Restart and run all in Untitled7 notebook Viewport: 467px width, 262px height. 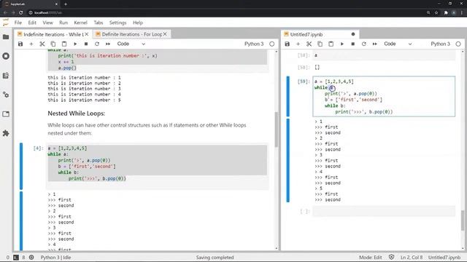[374, 44]
